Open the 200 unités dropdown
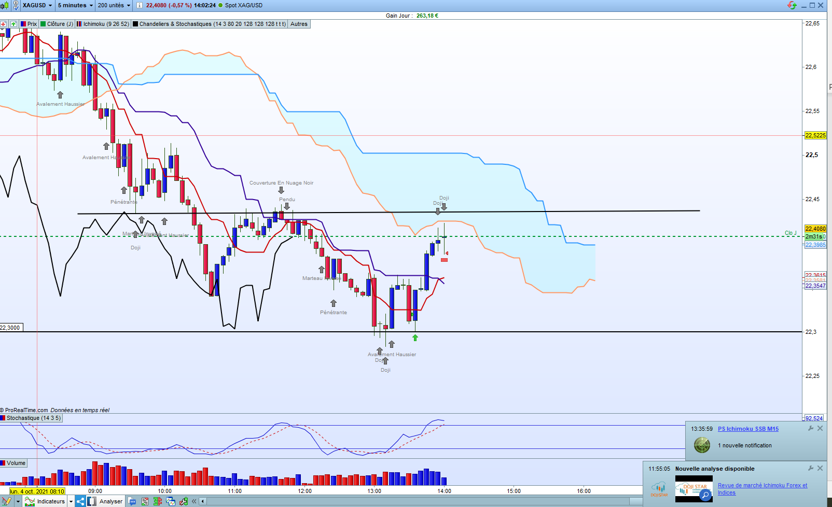 pyautogui.click(x=114, y=5)
